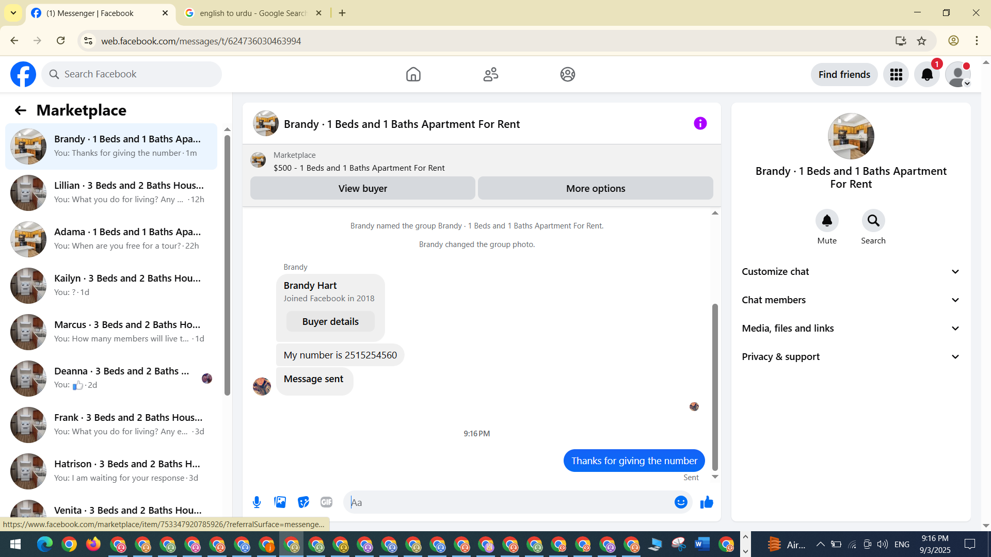Open the account profile avatar menu

tap(958, 75)
